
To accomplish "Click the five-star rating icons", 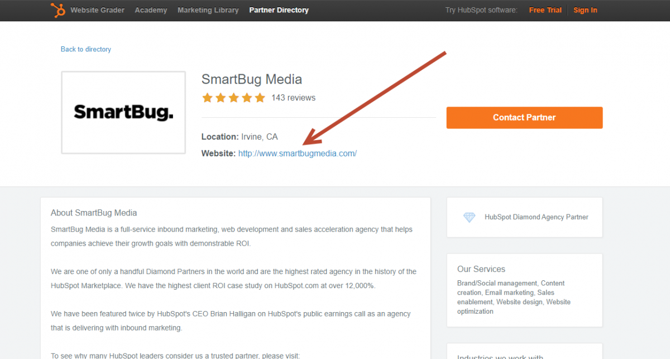I will point(233,98).
